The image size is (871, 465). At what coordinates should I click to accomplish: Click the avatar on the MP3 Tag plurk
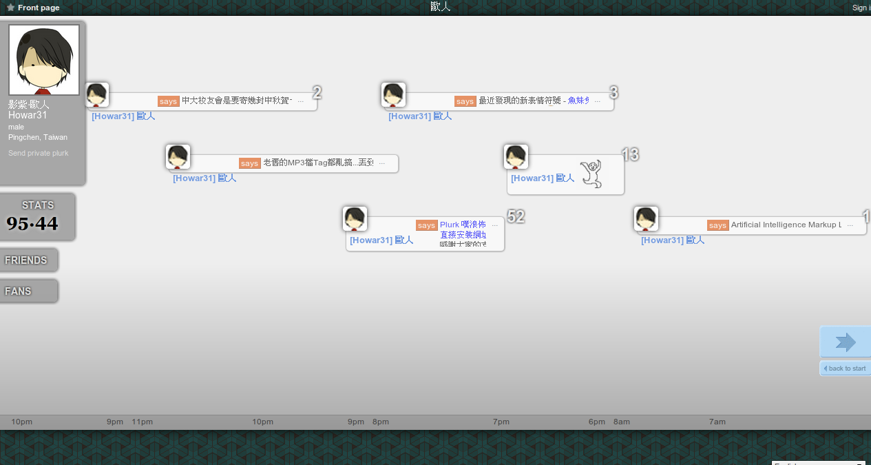pyautogui.click(x=178, y=157)
